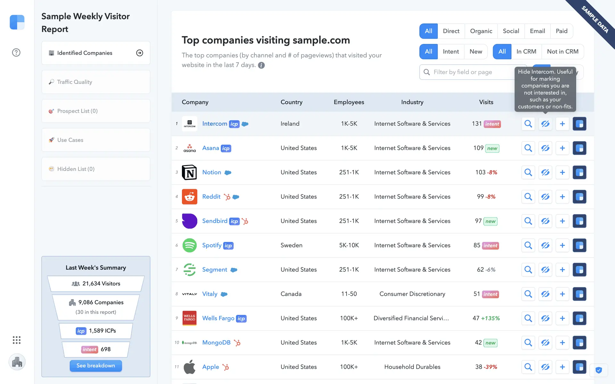Click the company building icon at bottom-left
Viewport: 615px width, 384px height.
point(17,362)
